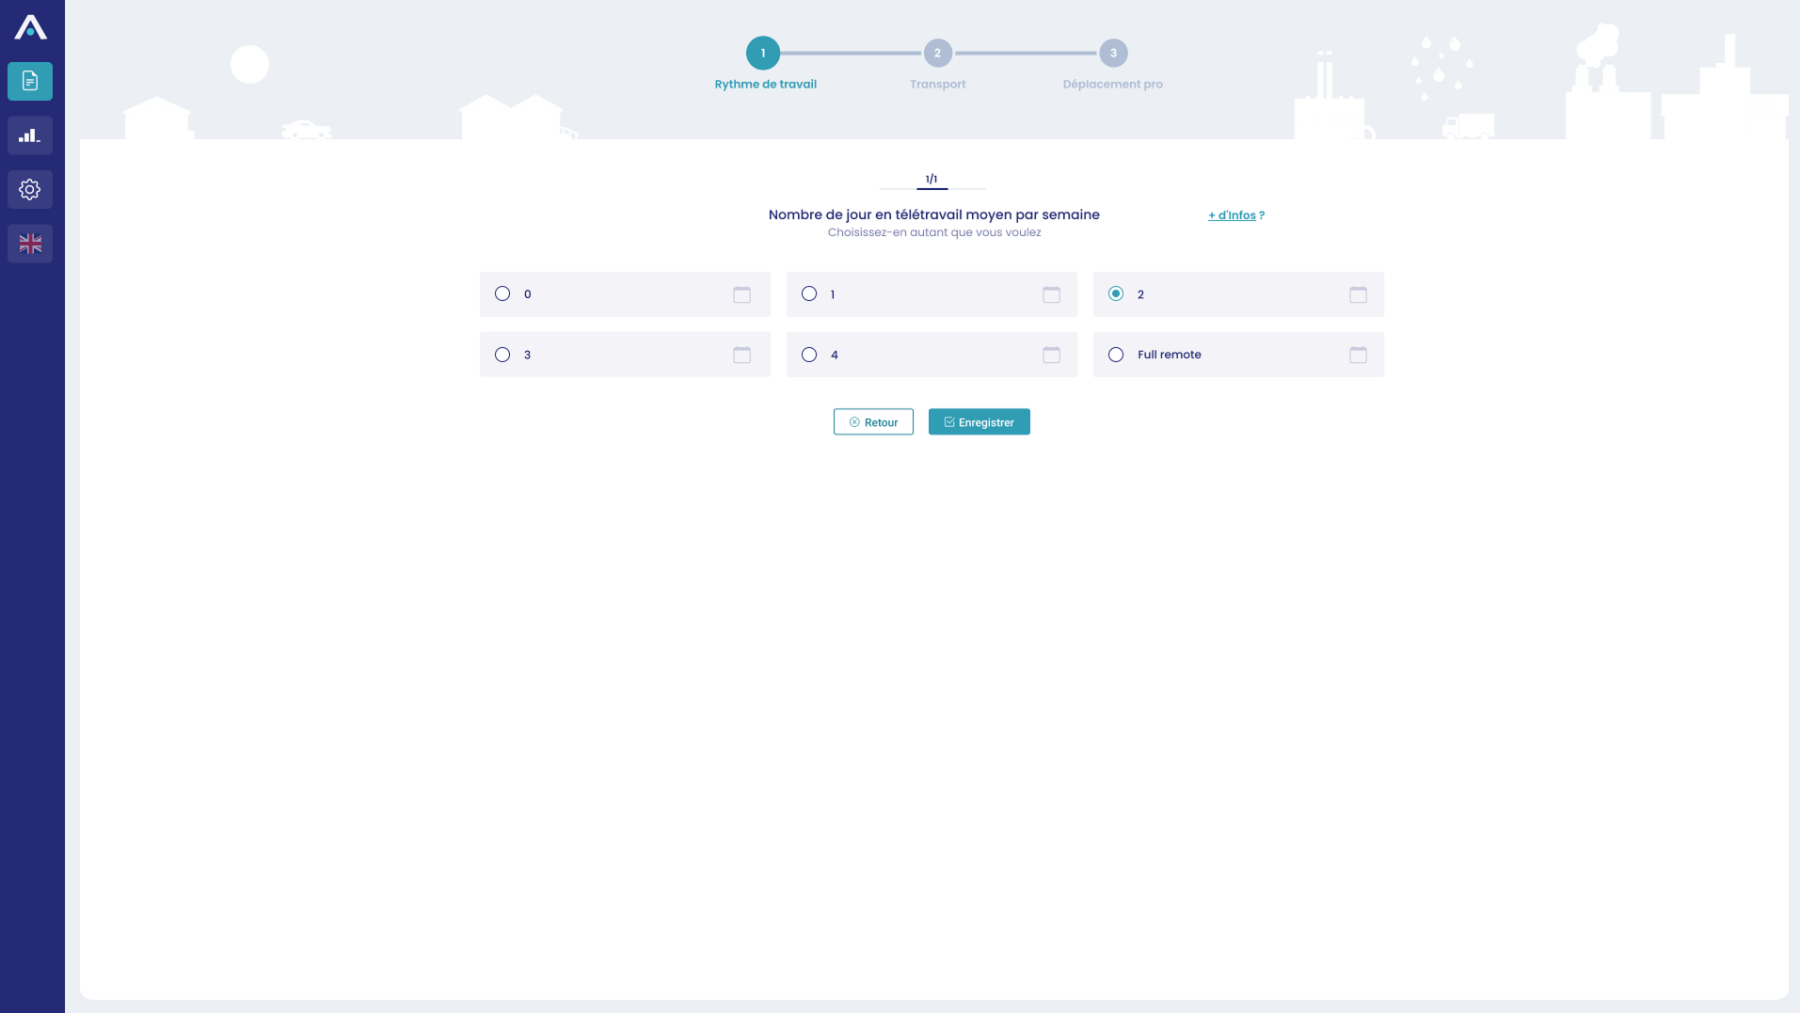Select the 0 days radio button

point(502,294)
